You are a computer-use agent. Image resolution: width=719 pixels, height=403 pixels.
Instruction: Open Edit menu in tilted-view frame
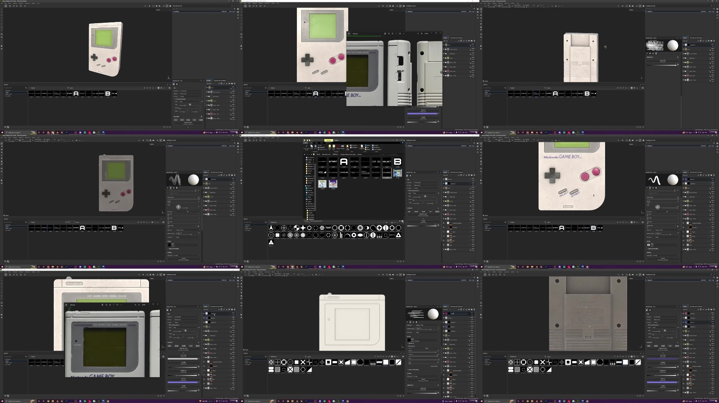[5, 3]
